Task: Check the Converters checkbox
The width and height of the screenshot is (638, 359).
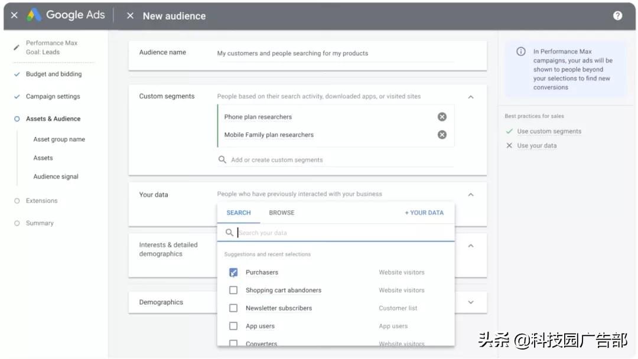Action: click(x=233, y=343)
